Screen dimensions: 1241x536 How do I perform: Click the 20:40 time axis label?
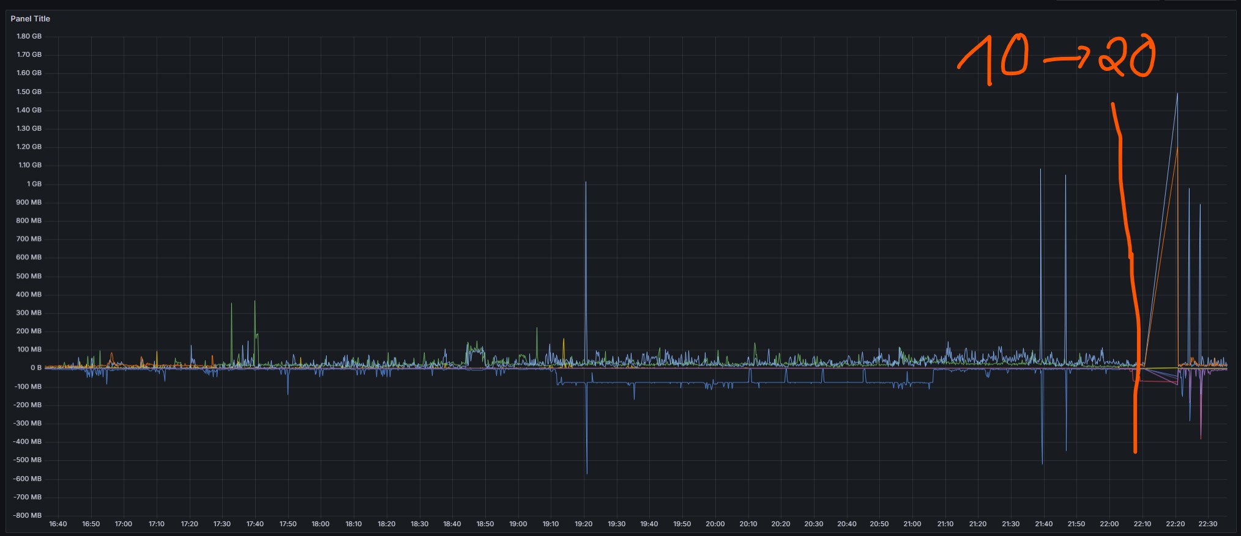(x=847, y=524)
